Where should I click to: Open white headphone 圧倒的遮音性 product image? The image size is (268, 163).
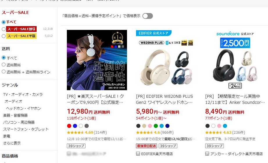(97, 60)
